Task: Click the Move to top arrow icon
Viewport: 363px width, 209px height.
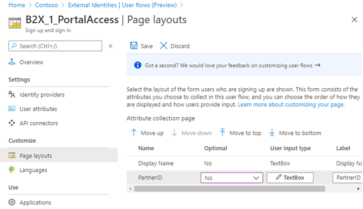Action: point(222,132)
